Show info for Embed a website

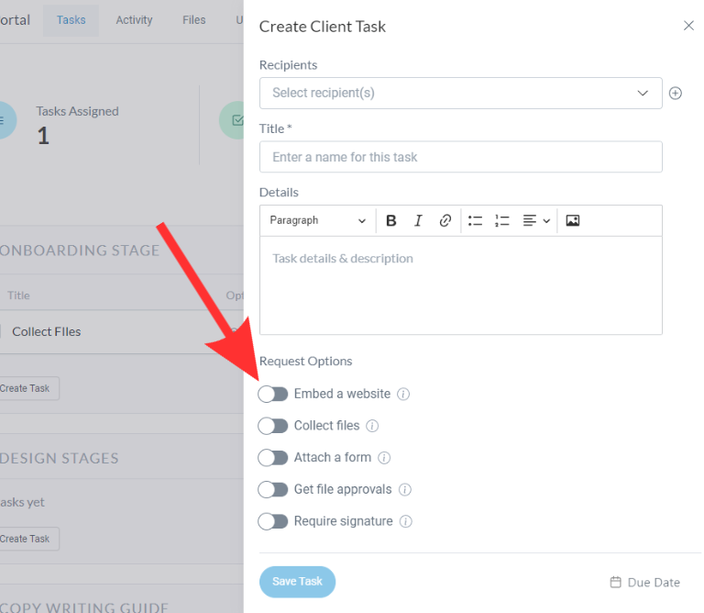pos(403,395)
